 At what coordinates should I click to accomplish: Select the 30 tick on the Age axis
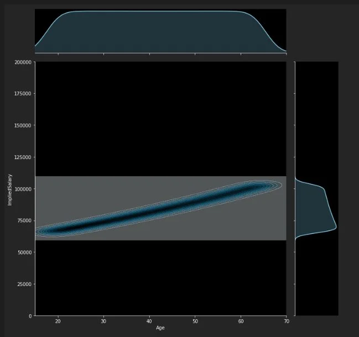coord(103,321)
